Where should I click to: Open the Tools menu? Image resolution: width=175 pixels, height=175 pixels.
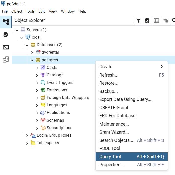tap(30, 11)
